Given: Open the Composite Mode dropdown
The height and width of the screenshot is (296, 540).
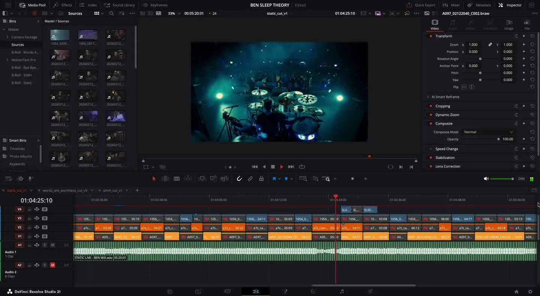Looking at the screenshot, I should 488,132.
